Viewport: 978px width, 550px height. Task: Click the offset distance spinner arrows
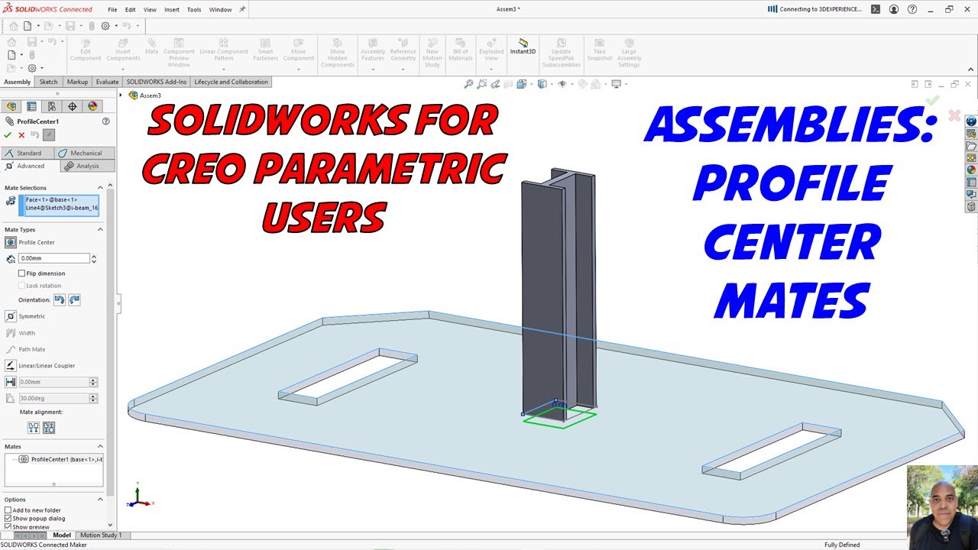pos(94,258)
